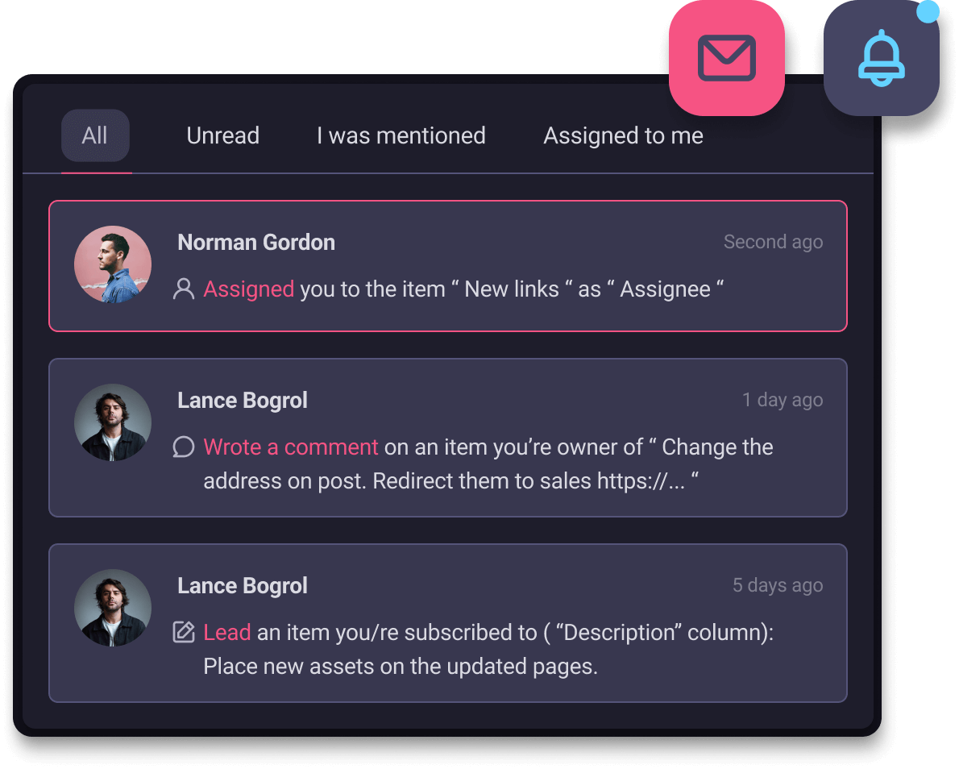Click the Lance Bogrol name dated 1 day ago
The width and height of the screenshot is (959, 769).
click(243, 400)
